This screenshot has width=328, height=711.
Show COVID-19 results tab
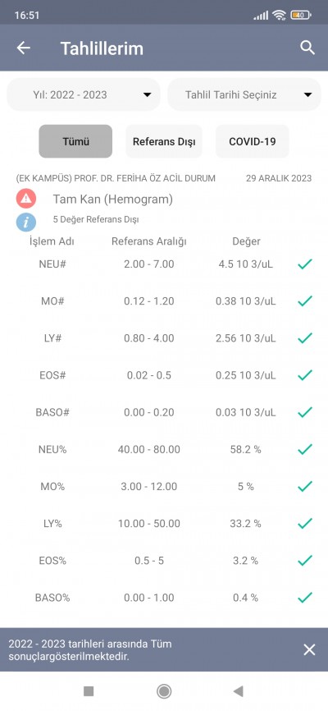point(253,141)
